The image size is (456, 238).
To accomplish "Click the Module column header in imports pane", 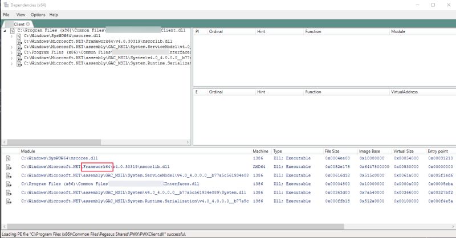I will (x=422, y=31).
